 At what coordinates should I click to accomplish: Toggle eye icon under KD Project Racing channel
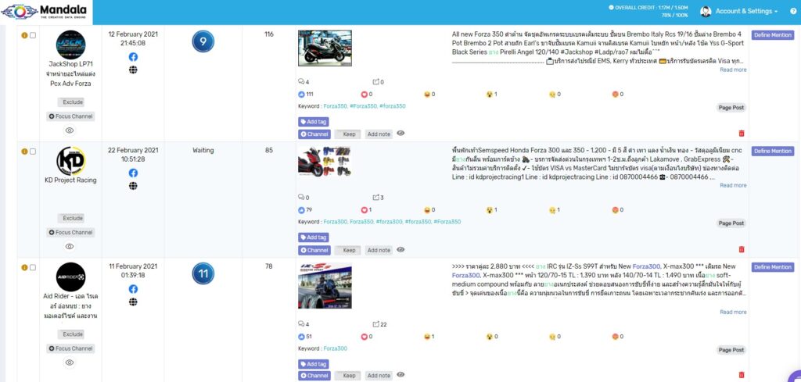70,246
